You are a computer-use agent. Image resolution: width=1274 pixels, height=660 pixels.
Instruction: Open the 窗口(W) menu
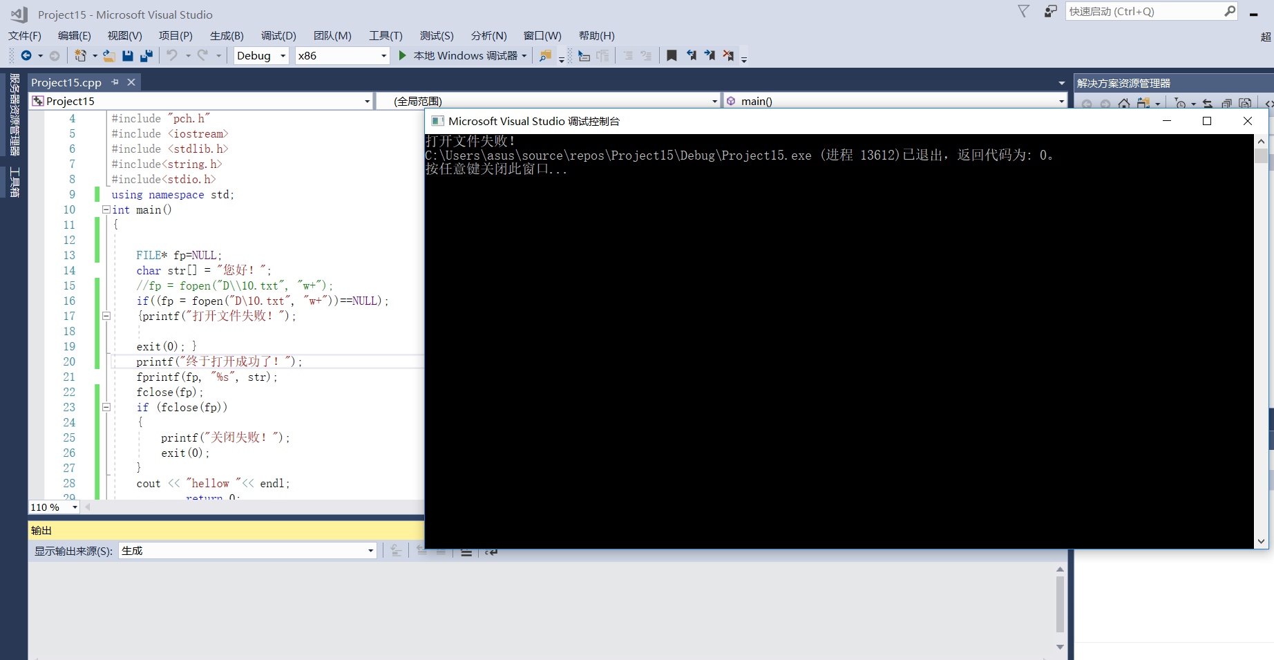(542, 35)
